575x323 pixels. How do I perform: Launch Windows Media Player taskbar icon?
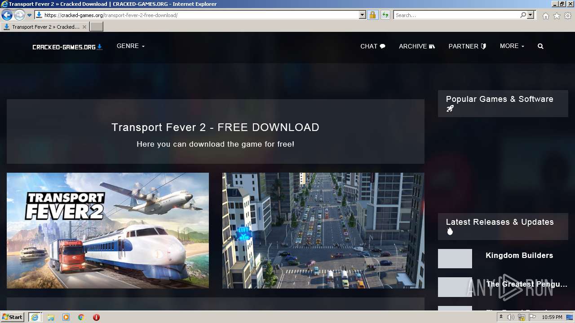pos(66,317)
